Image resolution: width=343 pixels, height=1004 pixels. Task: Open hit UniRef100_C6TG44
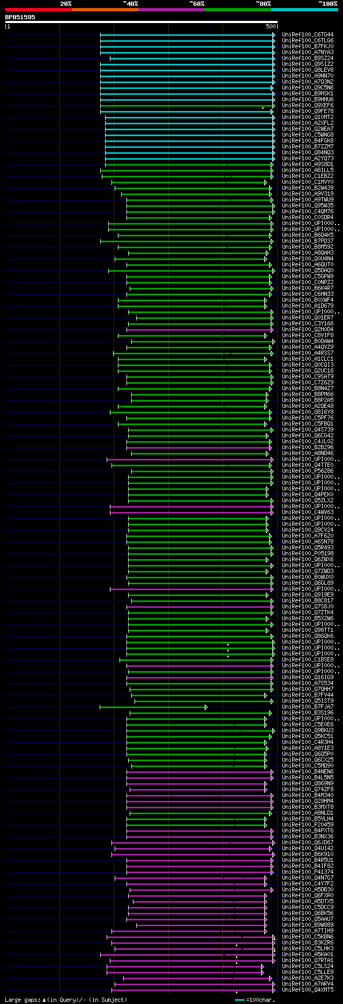pos(308,35)
